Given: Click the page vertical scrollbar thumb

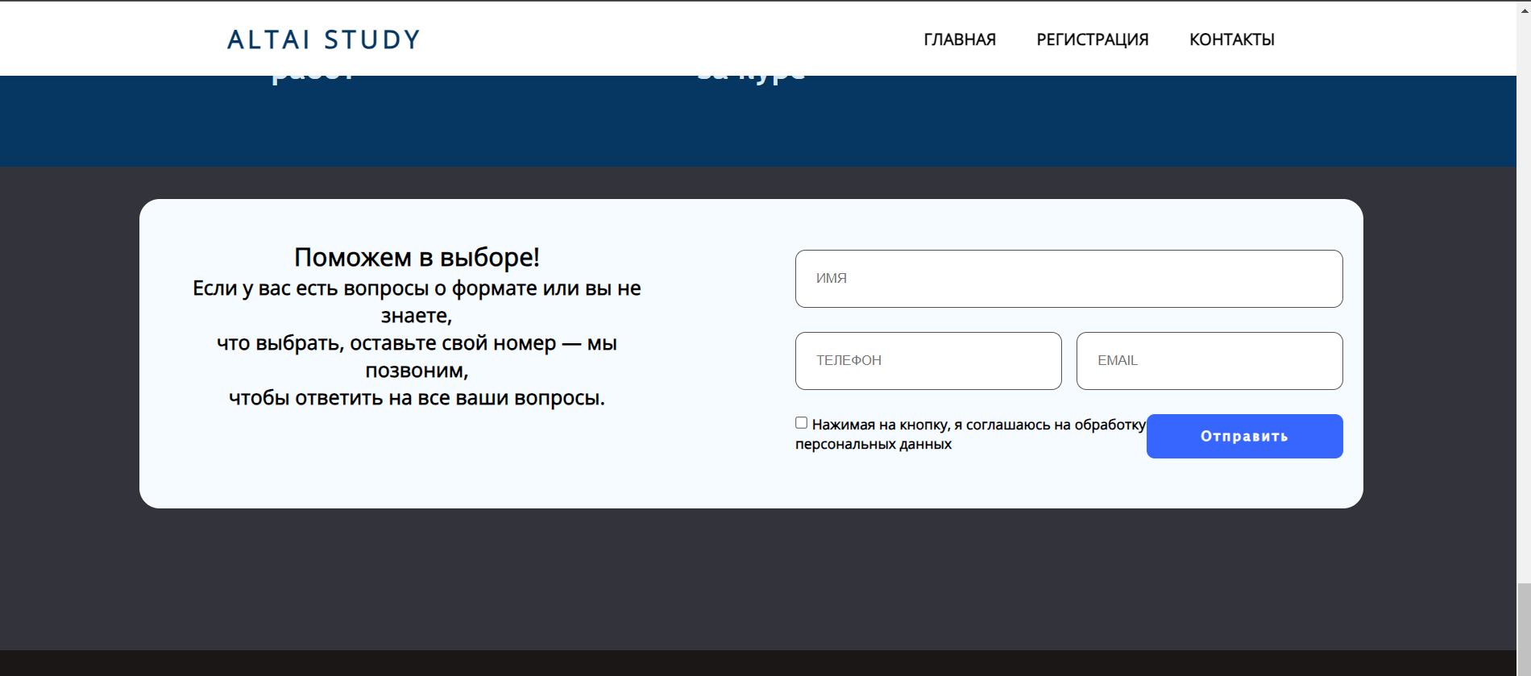Looking at the screenshot, I should click(x=1523, y=628).
